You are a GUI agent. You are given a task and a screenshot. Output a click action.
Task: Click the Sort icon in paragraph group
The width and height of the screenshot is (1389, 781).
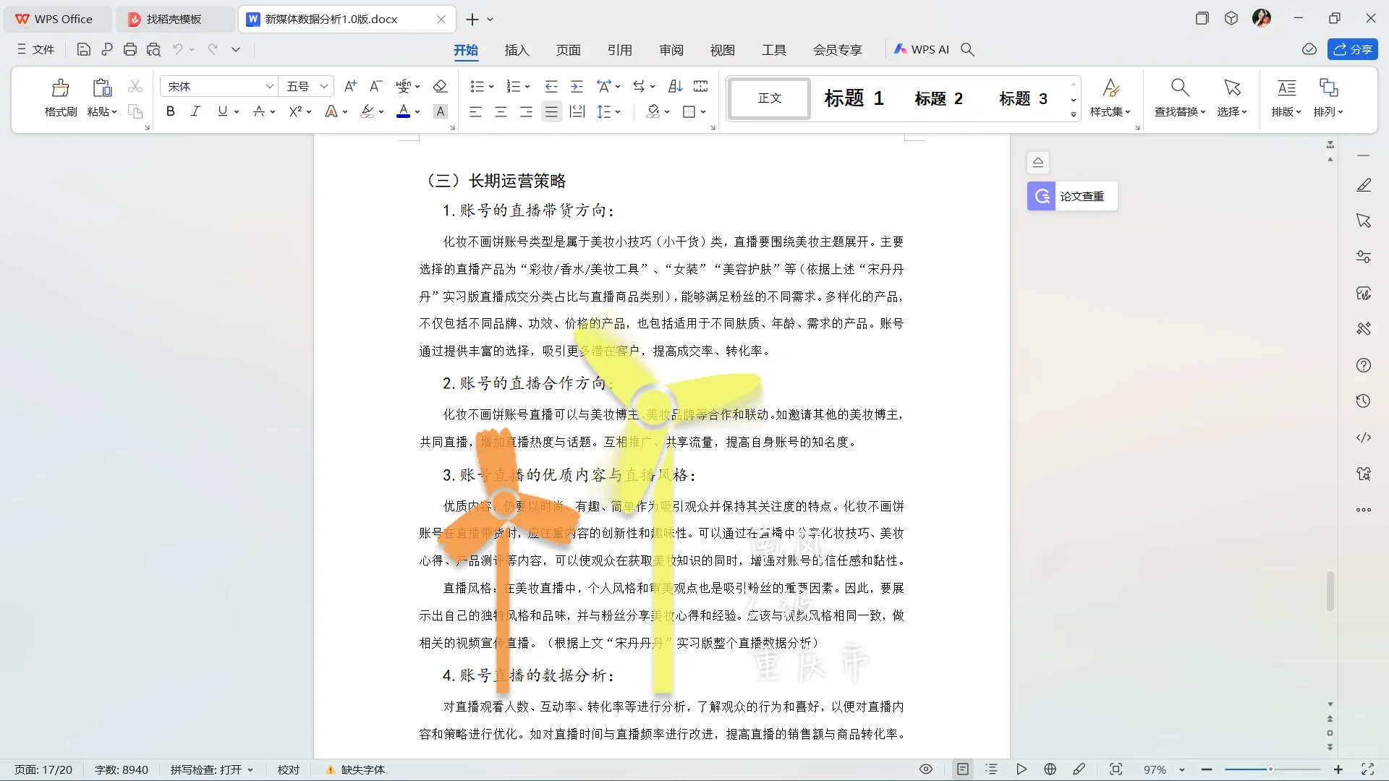676,86
